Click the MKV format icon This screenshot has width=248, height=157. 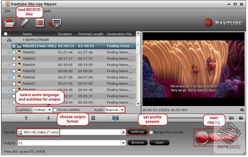pyautogui.click(x=20, y=132)
